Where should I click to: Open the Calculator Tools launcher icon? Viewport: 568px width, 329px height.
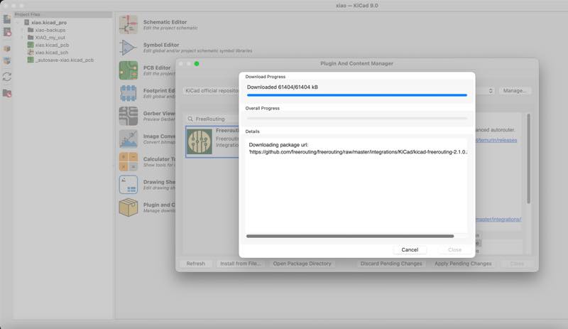coord(129,162)
